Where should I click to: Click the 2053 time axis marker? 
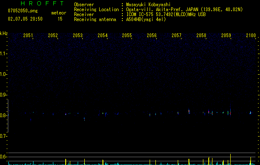coord(78,35)
